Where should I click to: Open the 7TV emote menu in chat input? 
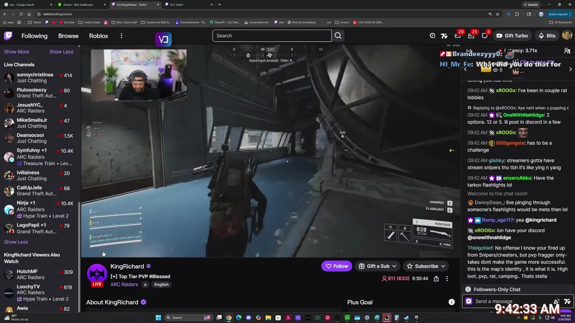pyautogui.click(x=567, y=301)
